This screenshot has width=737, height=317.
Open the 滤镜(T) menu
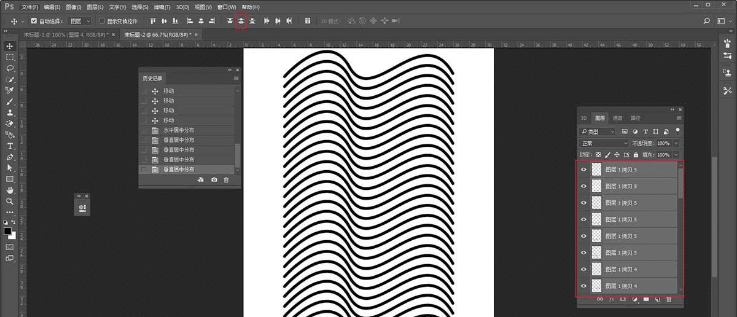click(x=162, y=7)
